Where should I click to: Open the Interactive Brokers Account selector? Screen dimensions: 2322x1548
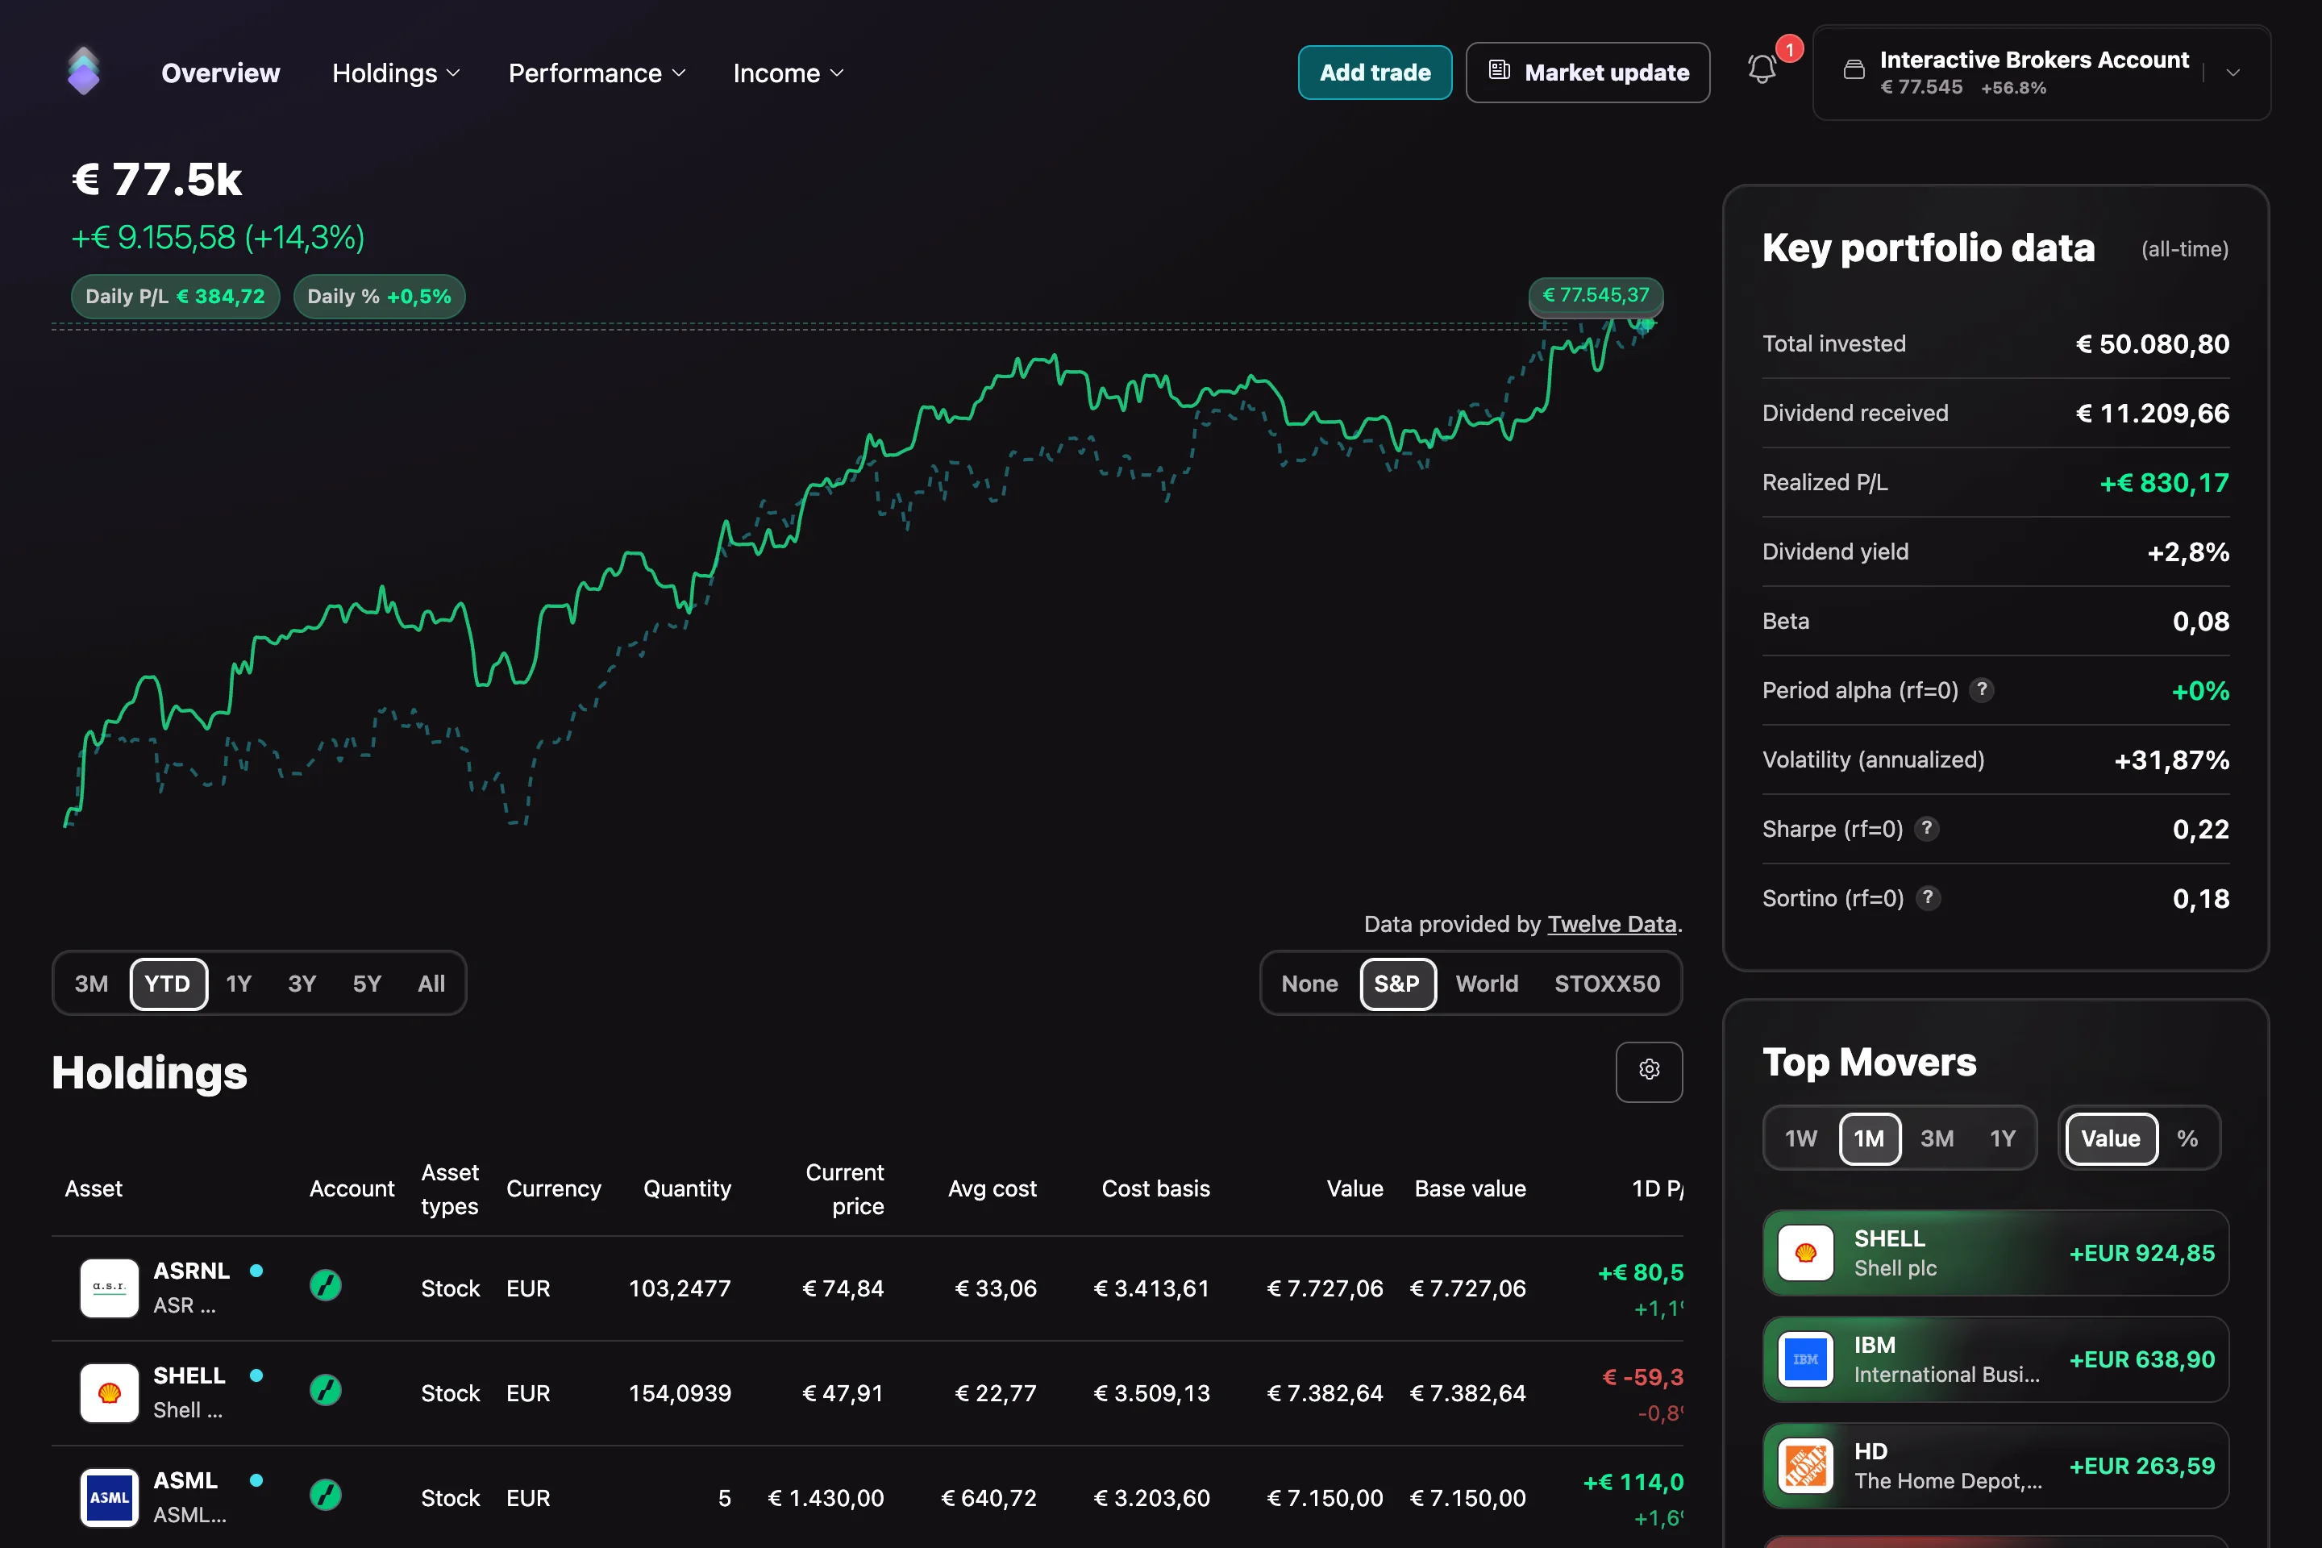click(2041, 72)
